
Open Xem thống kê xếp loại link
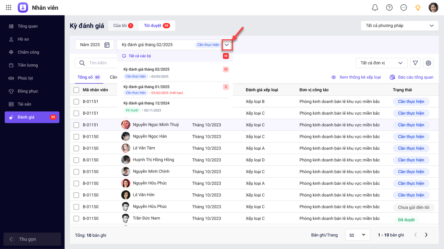[356, 77]
